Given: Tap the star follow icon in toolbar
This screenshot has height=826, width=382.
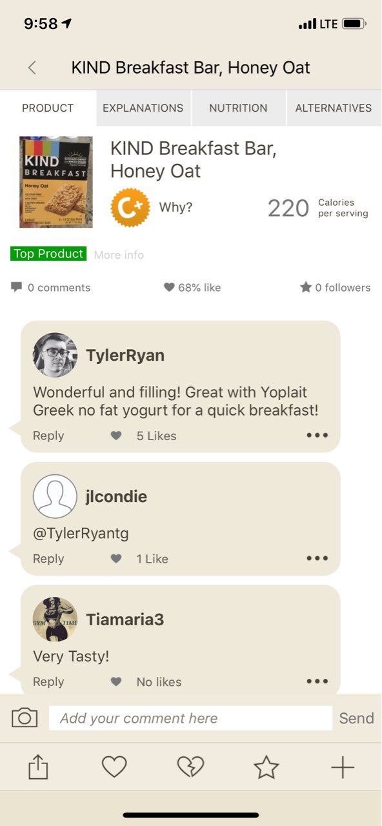Looking at the screenshot, I should pos(266,767).
